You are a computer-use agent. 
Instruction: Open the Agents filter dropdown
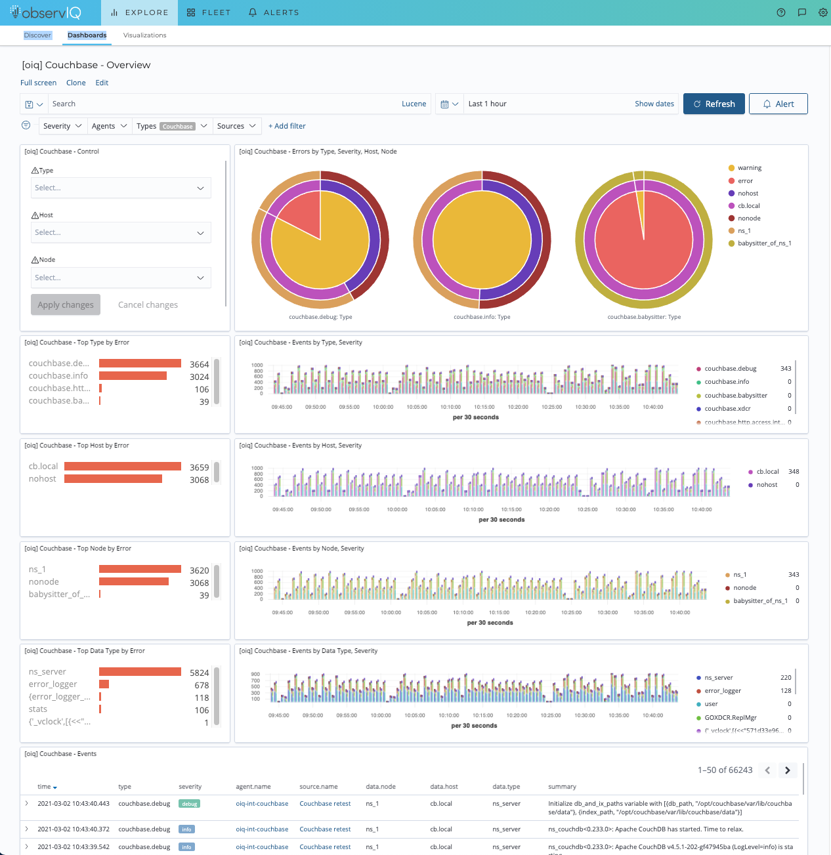coord(109,126)
